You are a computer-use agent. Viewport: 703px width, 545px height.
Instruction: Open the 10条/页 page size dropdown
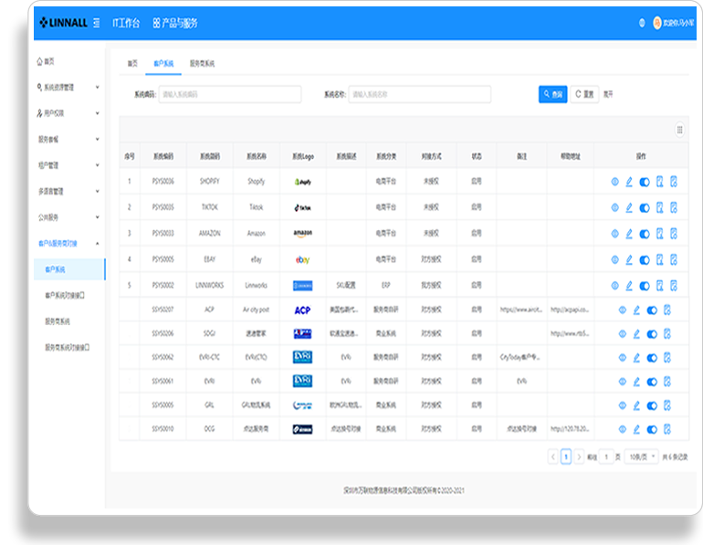(x=642, y=456)
